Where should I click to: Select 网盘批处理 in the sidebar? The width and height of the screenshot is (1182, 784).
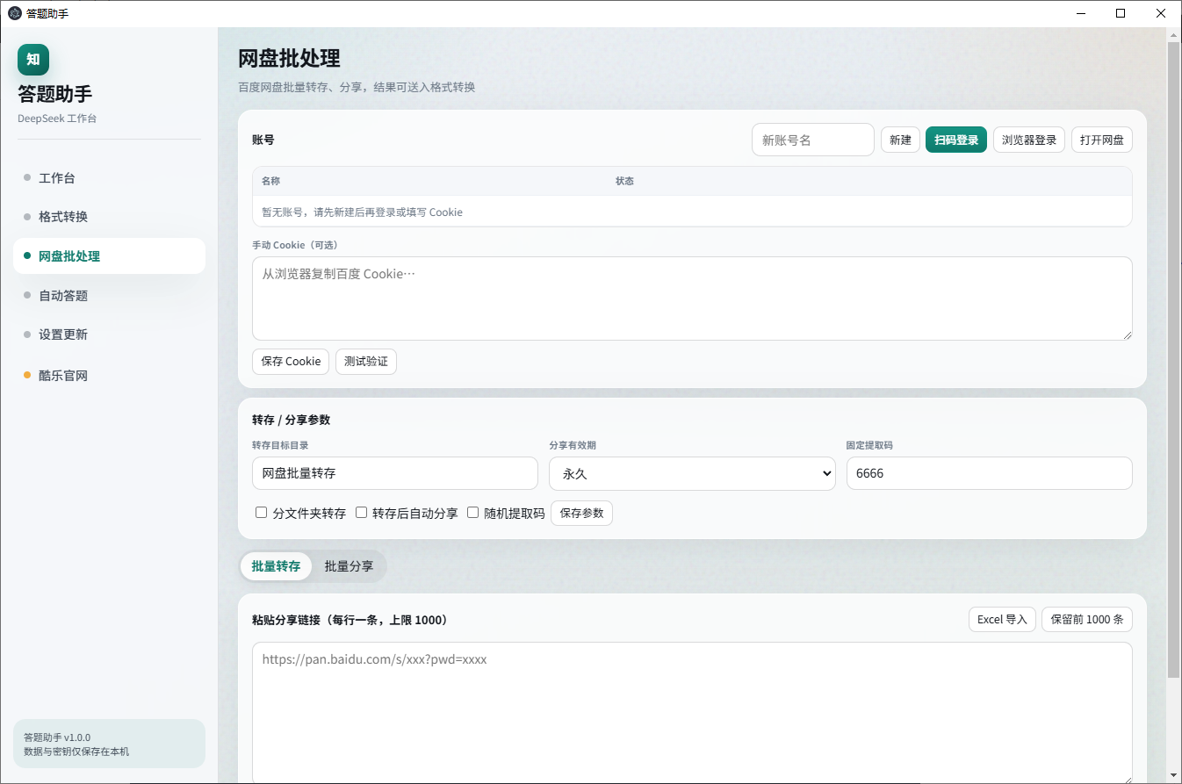point(109,256)
